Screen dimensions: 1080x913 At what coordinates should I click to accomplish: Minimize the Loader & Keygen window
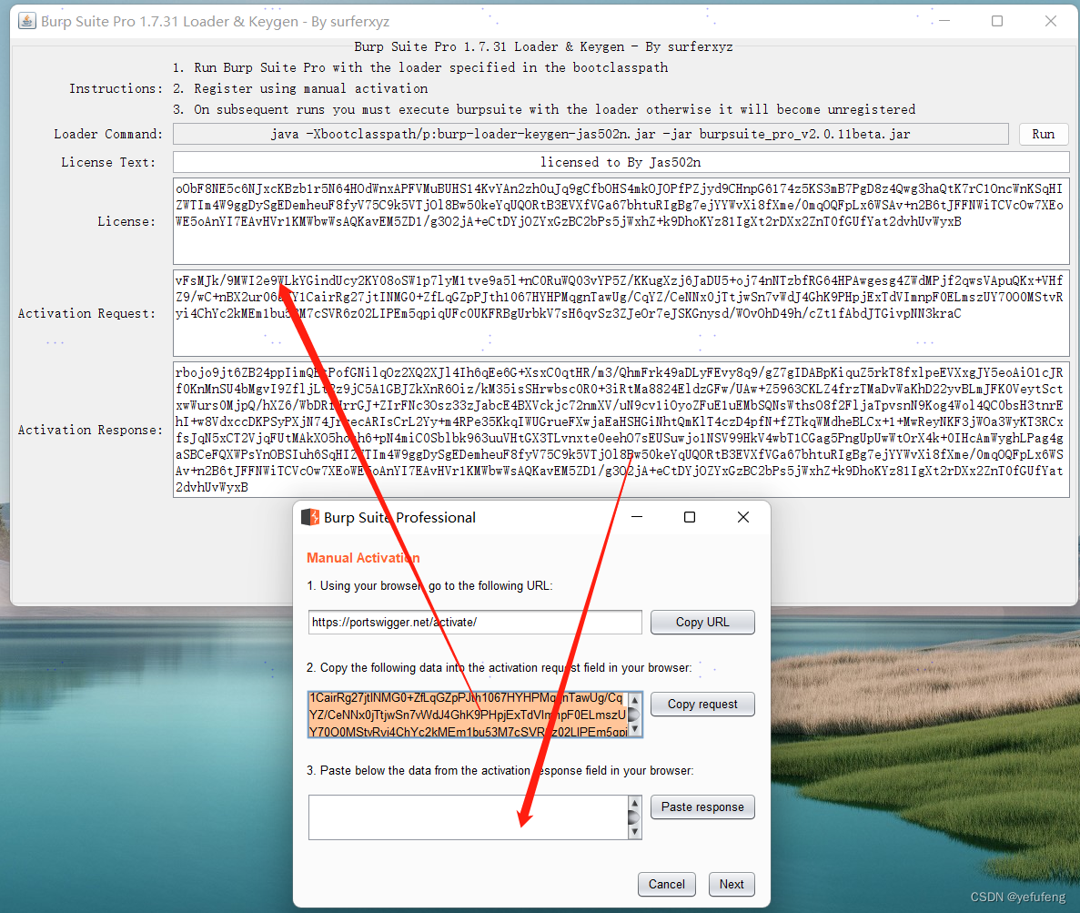pyautogui.click(x=944, y=21)
